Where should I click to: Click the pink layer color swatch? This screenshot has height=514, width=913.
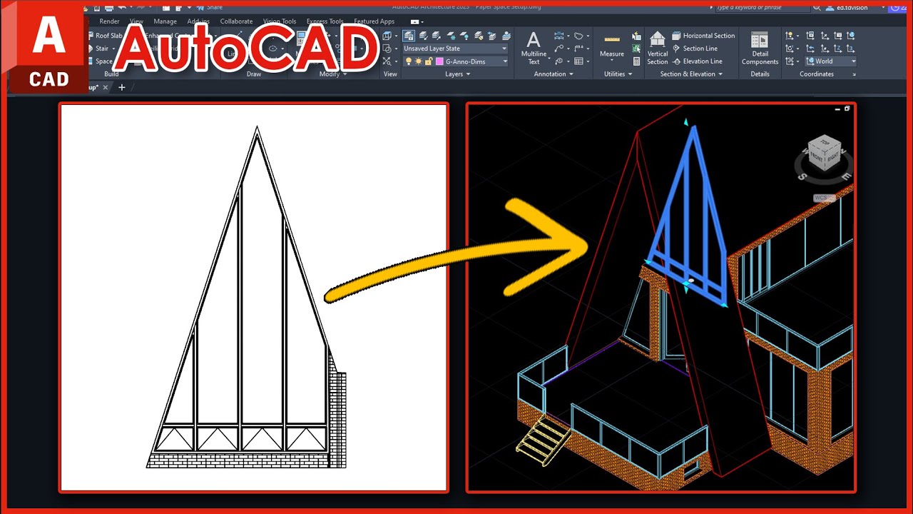pyautogui.click(x=439, y=61)
